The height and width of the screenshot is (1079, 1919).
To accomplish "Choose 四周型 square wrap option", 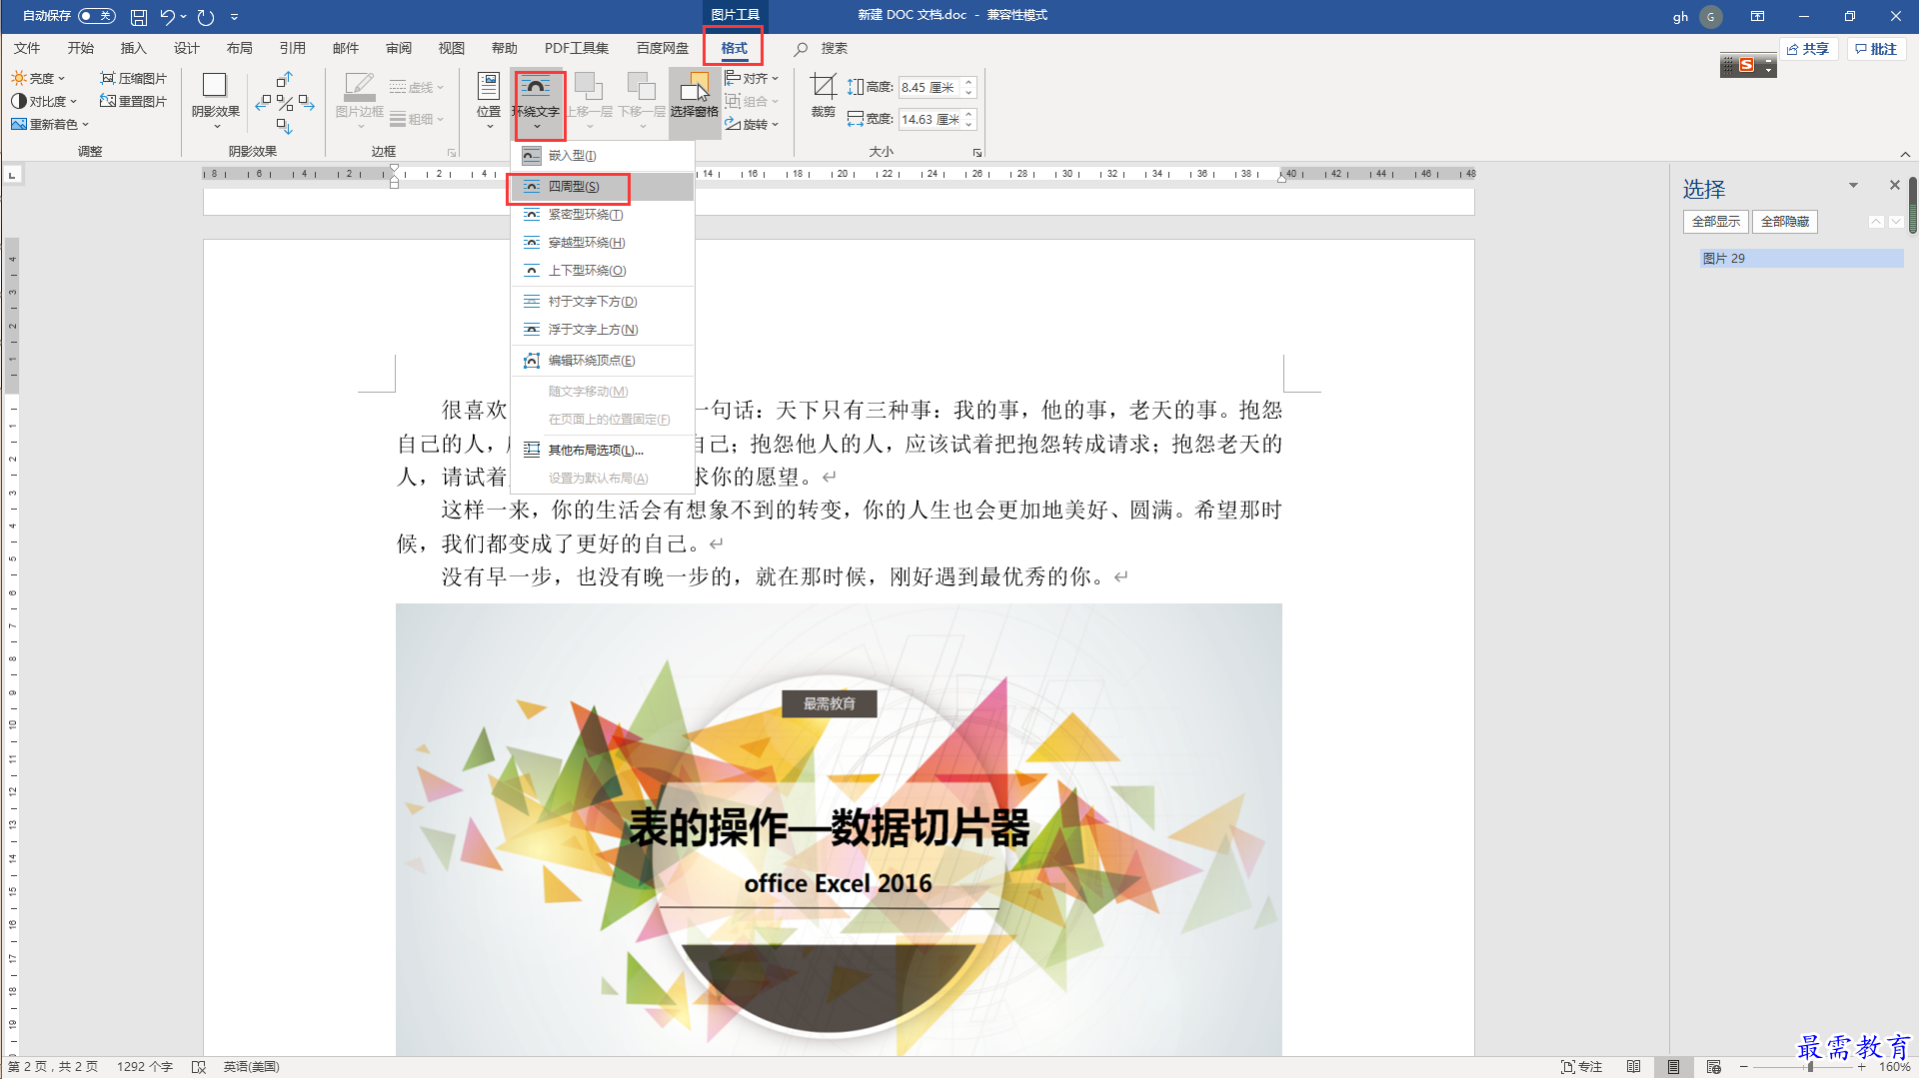I will click(x=603, y=187).
